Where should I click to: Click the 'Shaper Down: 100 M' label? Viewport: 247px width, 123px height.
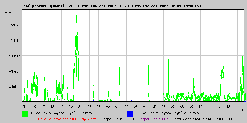118,119
